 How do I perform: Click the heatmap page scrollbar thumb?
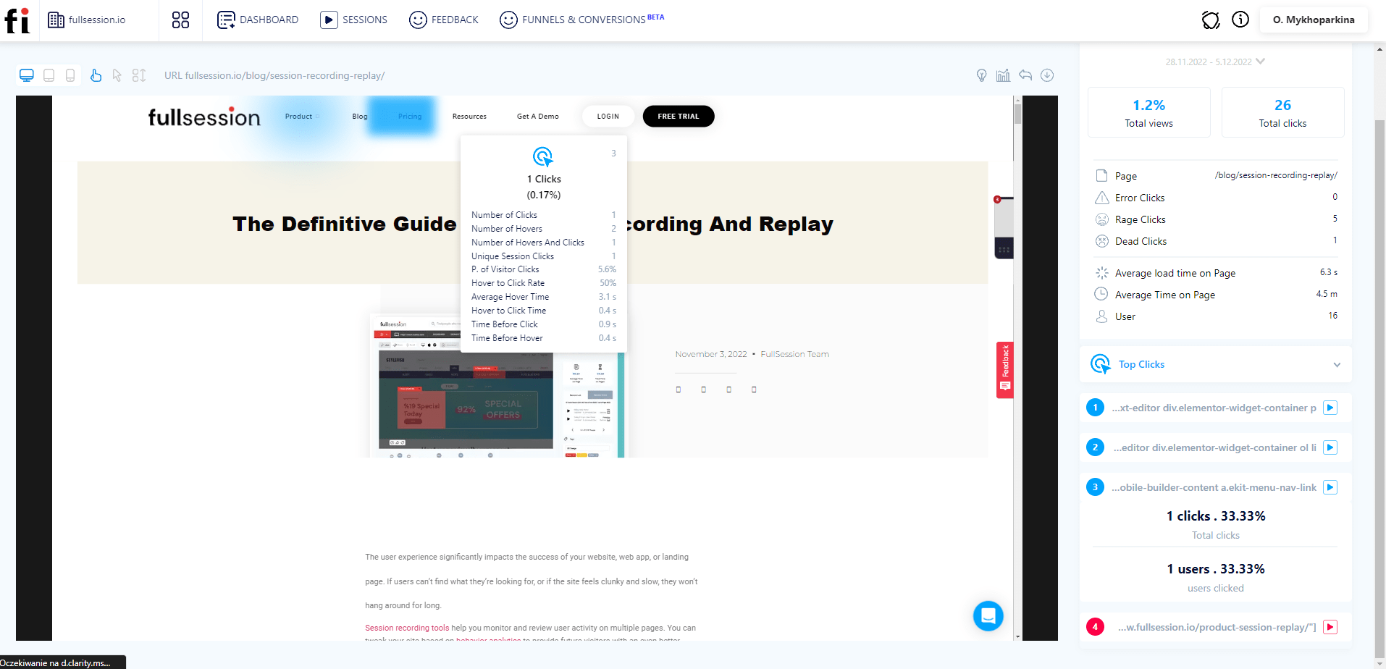(1017, 114)
